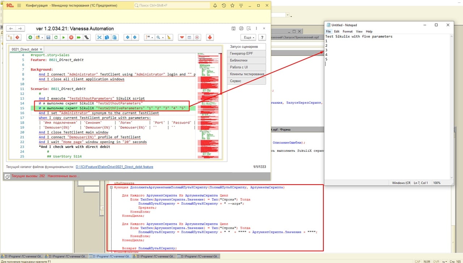Click the 1C search field
Image resolution: width=463 pixels, height=263 pixels.
[172, 6]
